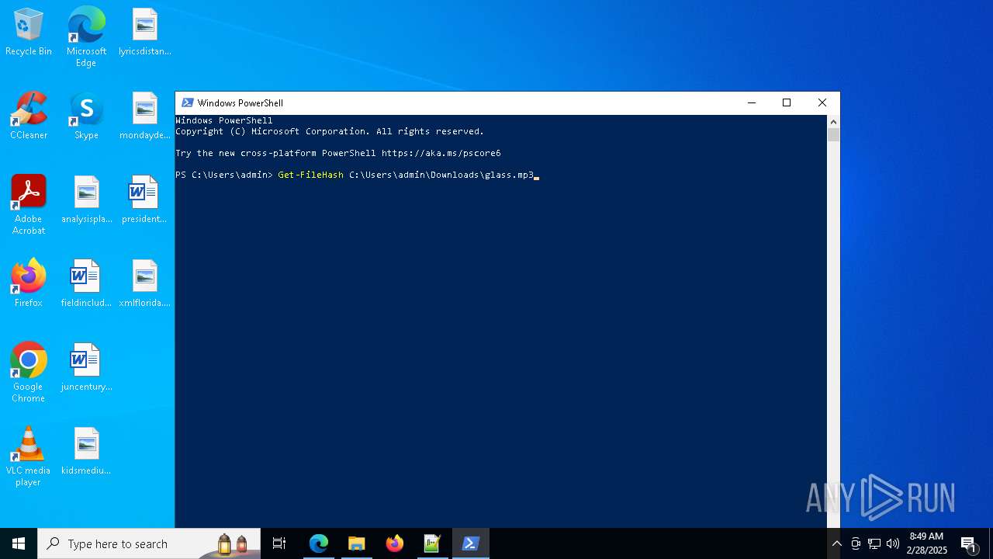The height and width of the screenshot is (559, 993).
Task: Click the PowerShell vertical scrollbar thumb
Action: coord(833,135)
